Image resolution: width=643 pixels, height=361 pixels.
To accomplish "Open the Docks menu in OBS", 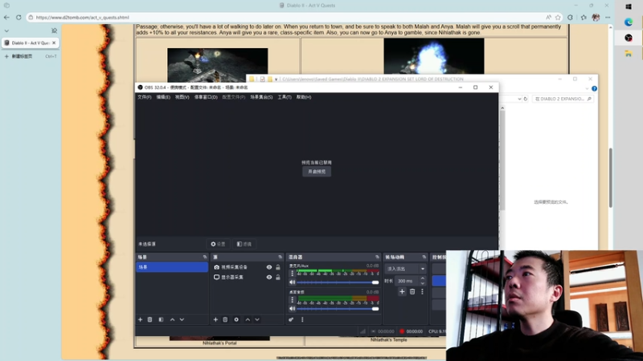I will [x=206, y=97].
